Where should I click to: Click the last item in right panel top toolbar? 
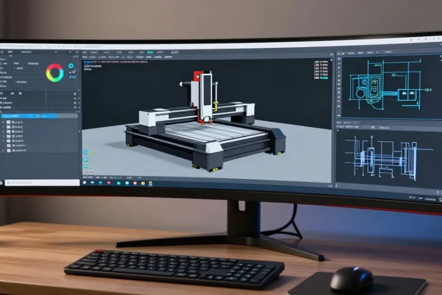(x=388, y=52)
